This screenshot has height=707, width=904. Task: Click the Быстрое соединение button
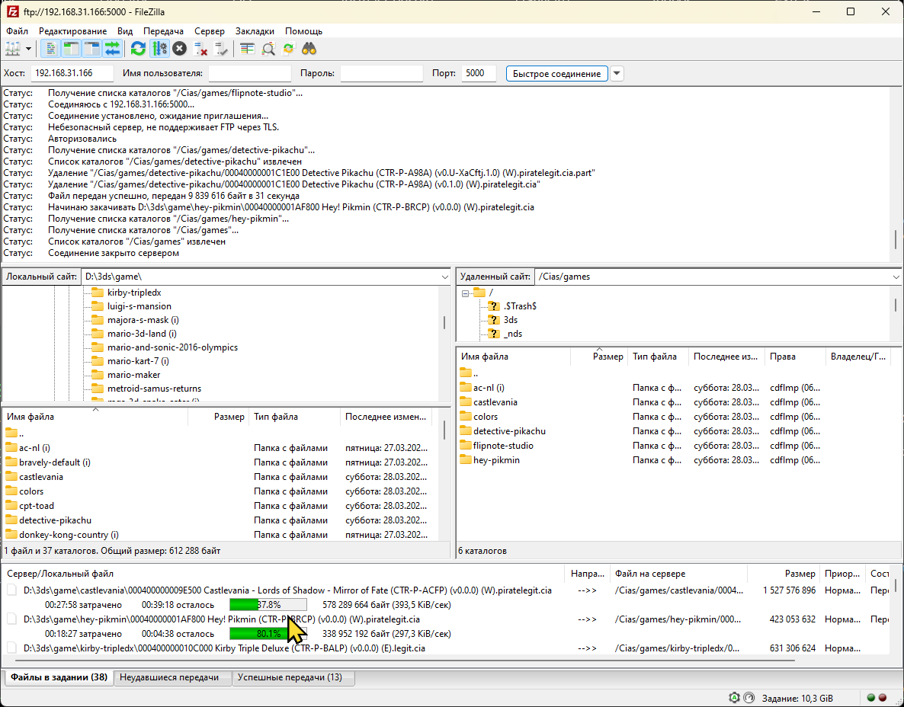556,74
